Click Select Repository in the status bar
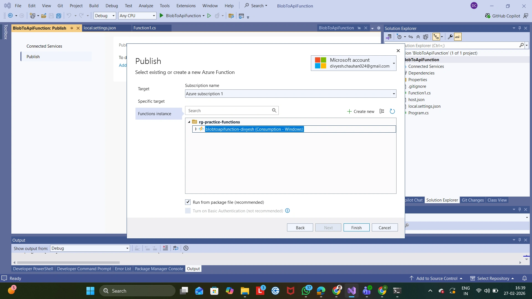The image size is (532, 299). [492, 278]
